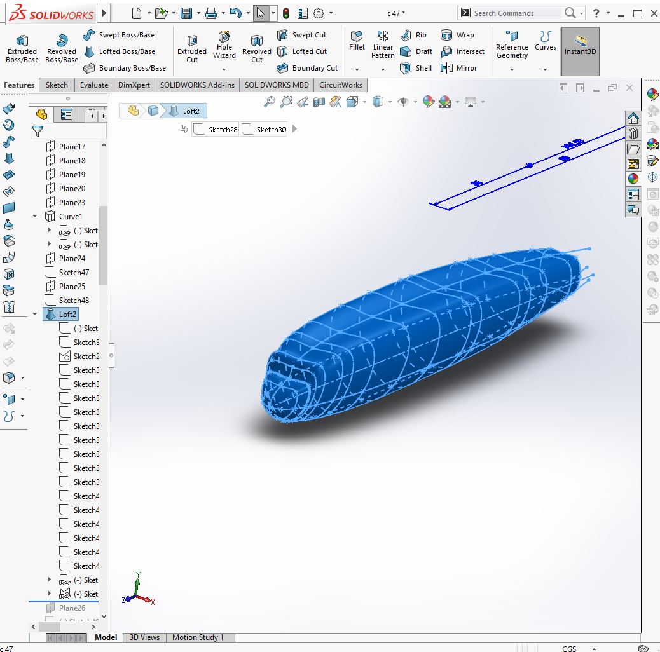
Task: Open the Fillet dropdown arrow
Action: [357, 69]
